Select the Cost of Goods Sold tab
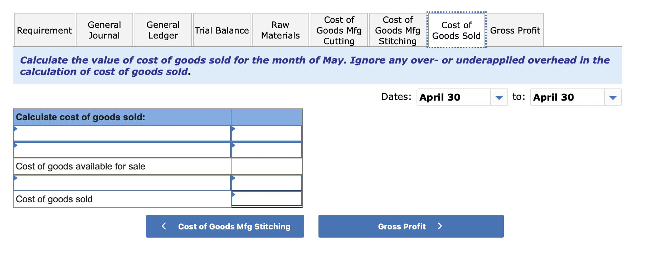Screen dimensions: 667x259 pyautogui.click(x=456, y=30)
